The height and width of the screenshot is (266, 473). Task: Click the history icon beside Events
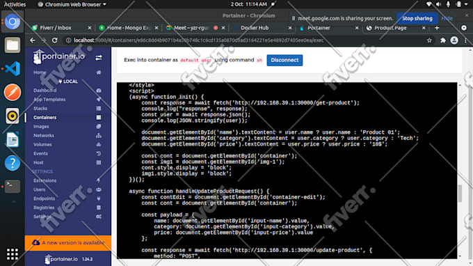99,153
